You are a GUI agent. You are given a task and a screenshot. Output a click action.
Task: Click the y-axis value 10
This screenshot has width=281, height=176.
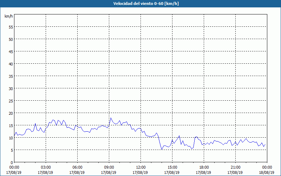coord(11,138)
